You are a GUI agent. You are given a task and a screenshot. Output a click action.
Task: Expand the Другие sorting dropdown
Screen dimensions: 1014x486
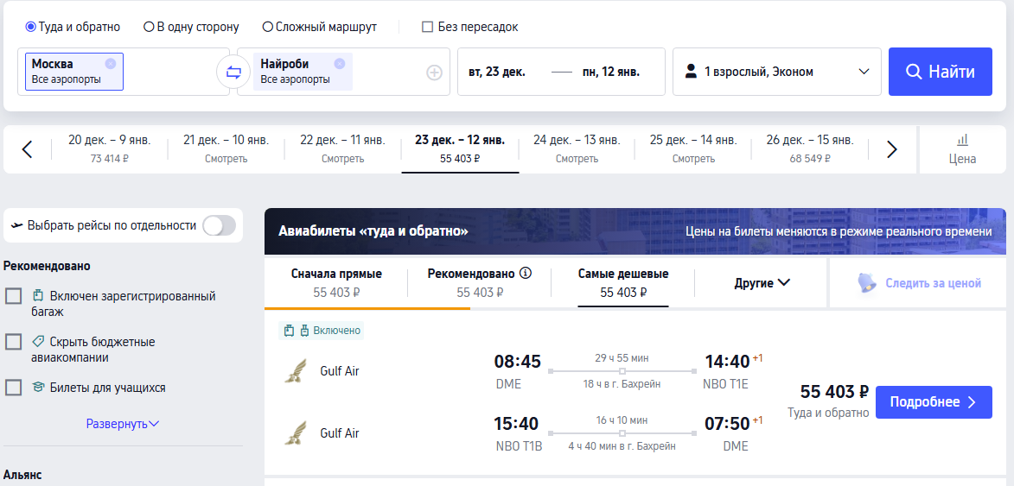click(762, 282)
